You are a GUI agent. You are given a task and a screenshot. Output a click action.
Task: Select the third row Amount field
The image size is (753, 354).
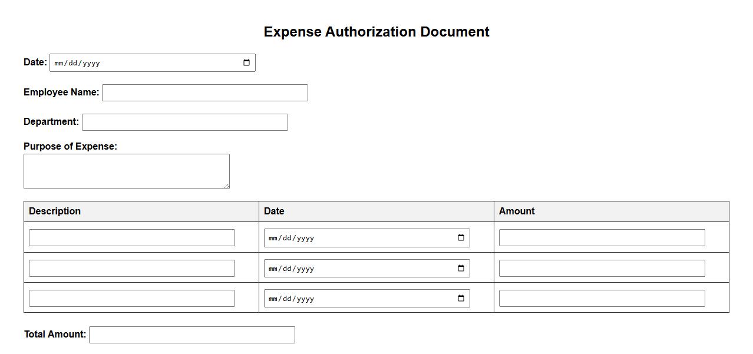pos(602,299)
